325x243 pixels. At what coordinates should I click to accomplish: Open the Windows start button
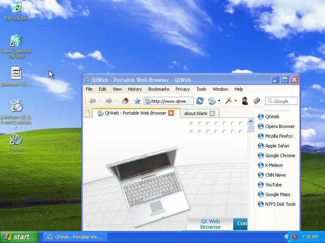(19, 237)
